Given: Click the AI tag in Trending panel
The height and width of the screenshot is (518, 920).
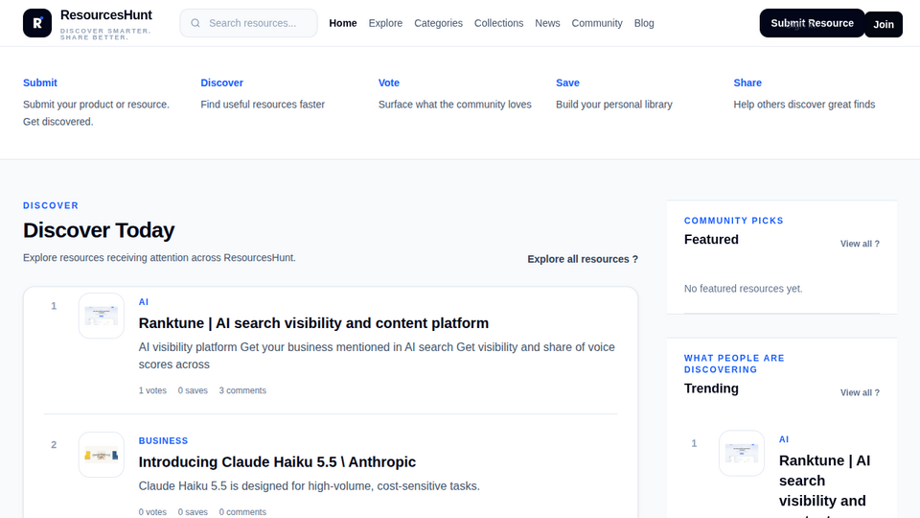Looking at the screenshot, I should tap(784, 439).
